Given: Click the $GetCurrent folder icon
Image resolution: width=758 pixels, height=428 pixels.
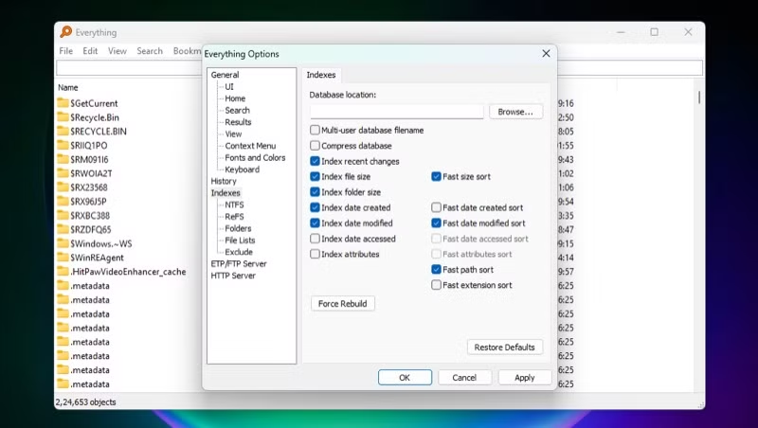Looking at the screenshot, I should [x=63, y=103].
